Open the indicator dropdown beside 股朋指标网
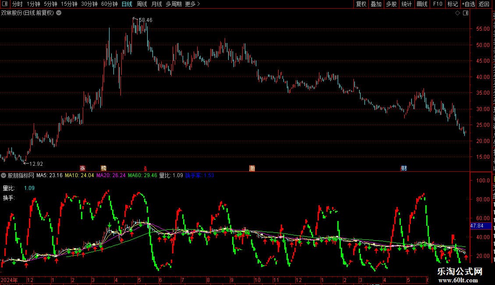The image size is (495, 285). click(4, 175)
